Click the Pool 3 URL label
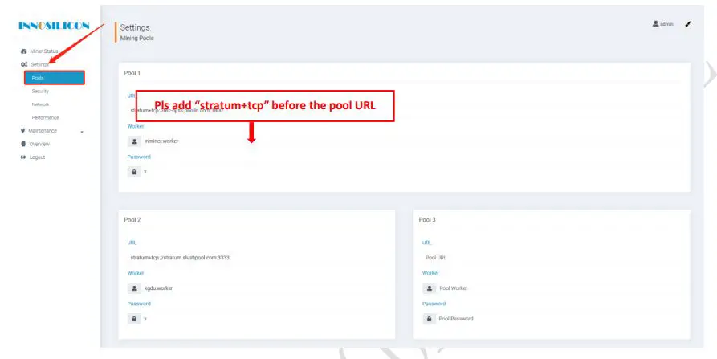The height and width of the screenshot is (359, 717). pyautogui.click(x=426, y=243)
